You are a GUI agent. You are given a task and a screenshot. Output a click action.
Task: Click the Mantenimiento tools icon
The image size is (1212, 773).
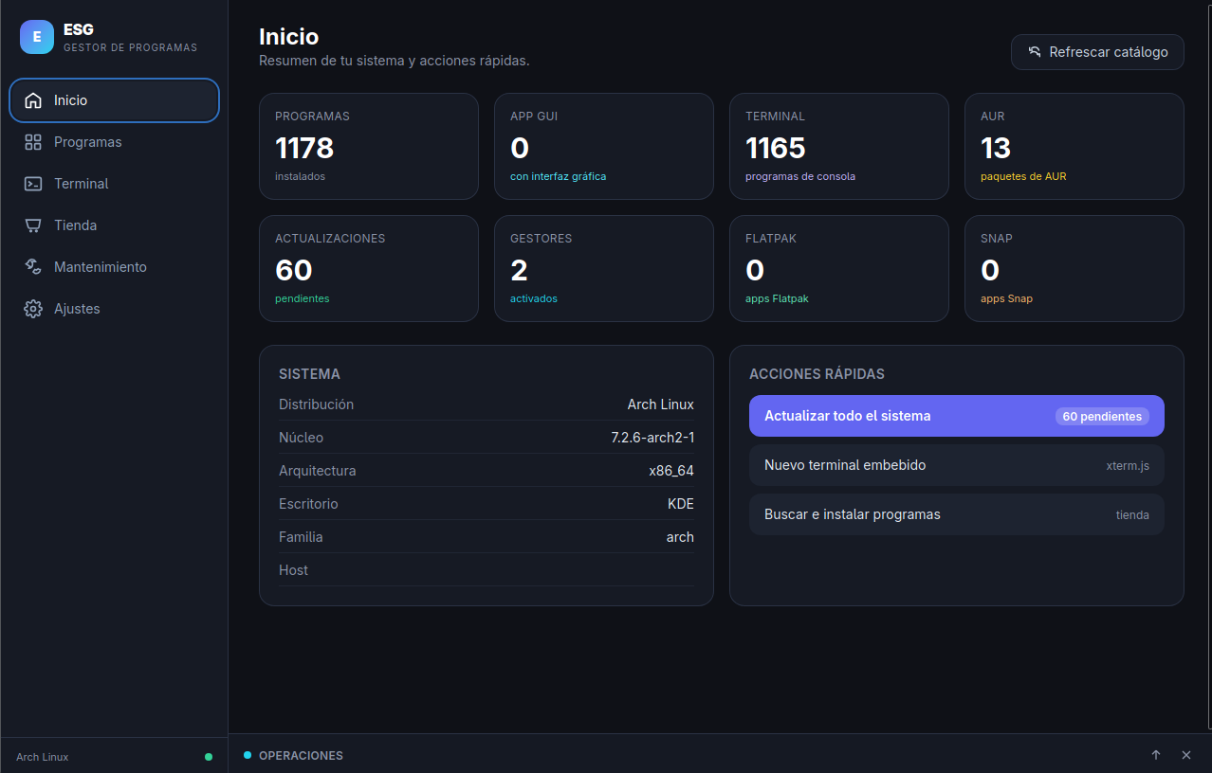[33, 267]
